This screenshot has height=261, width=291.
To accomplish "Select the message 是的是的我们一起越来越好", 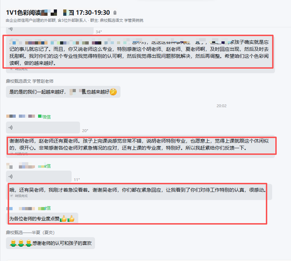I will pos(63,92).
